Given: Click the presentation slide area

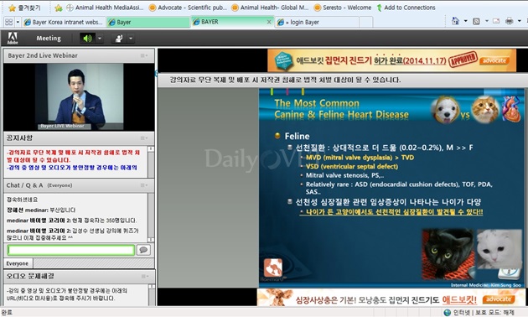Looking at the screenshot, I should 391,188.
